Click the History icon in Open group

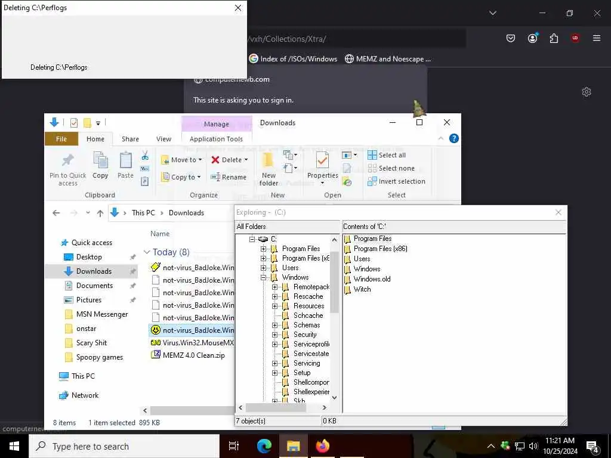click(347, 181)
